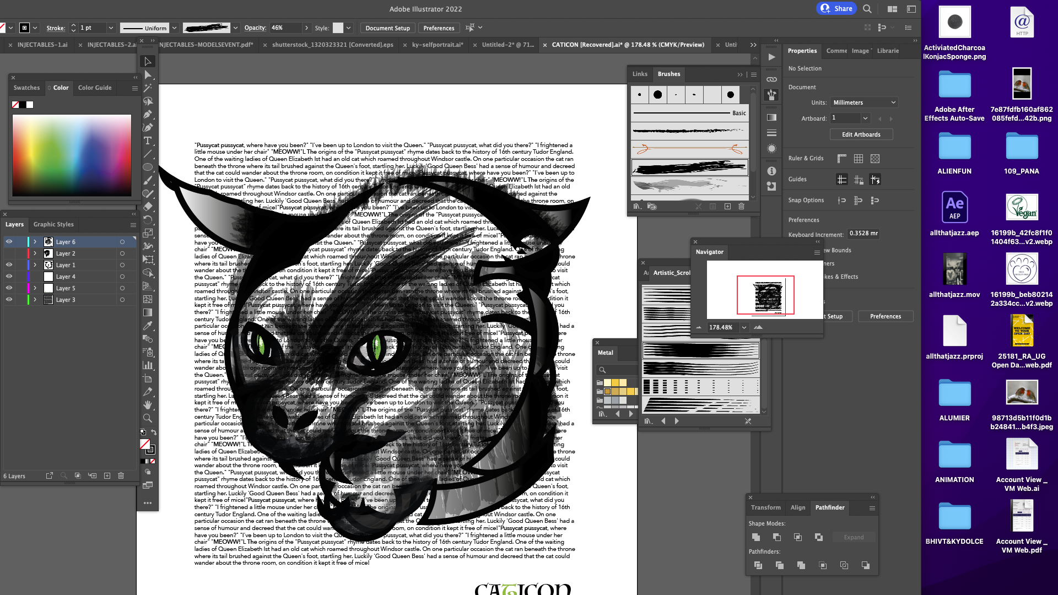Open the stroke weight dropdown at 1 pt
The image size is (1058, 595).
(x=111, y=28)
